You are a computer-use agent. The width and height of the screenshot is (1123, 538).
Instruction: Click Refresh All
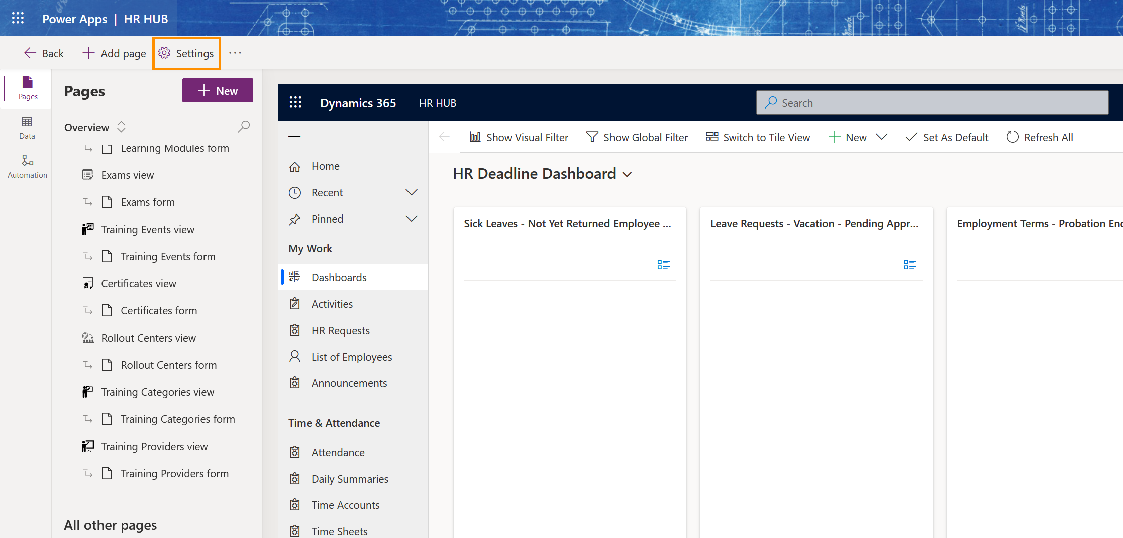click(1040, 137)
